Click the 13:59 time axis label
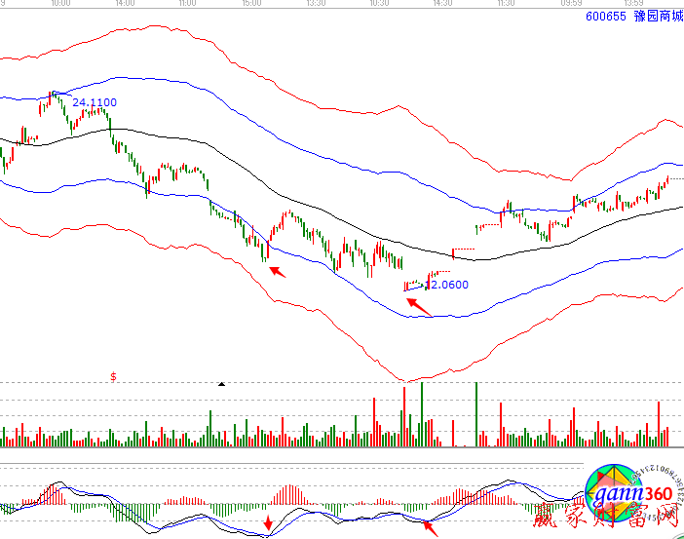Screen dimensions: 684x539 636,4
